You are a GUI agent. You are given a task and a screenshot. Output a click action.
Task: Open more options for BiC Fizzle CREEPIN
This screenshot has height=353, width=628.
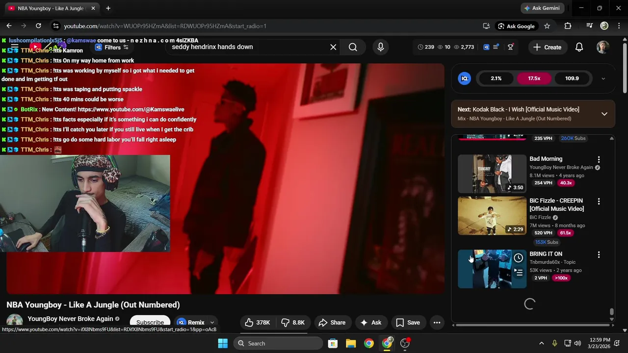[x=599, y=202]
